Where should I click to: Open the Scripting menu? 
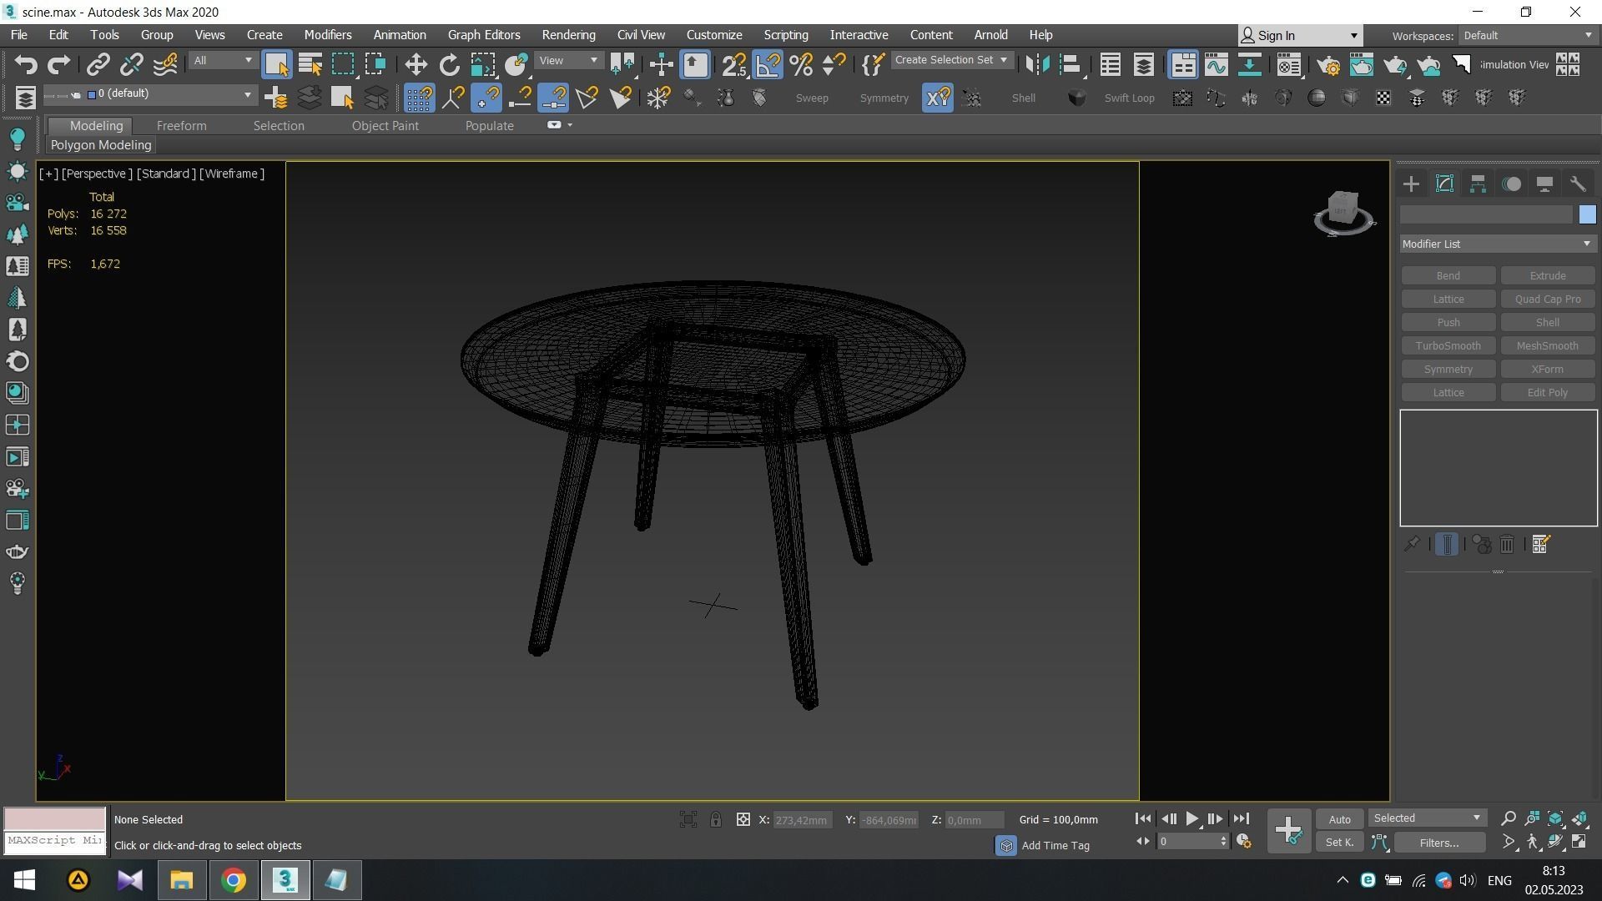786,35
